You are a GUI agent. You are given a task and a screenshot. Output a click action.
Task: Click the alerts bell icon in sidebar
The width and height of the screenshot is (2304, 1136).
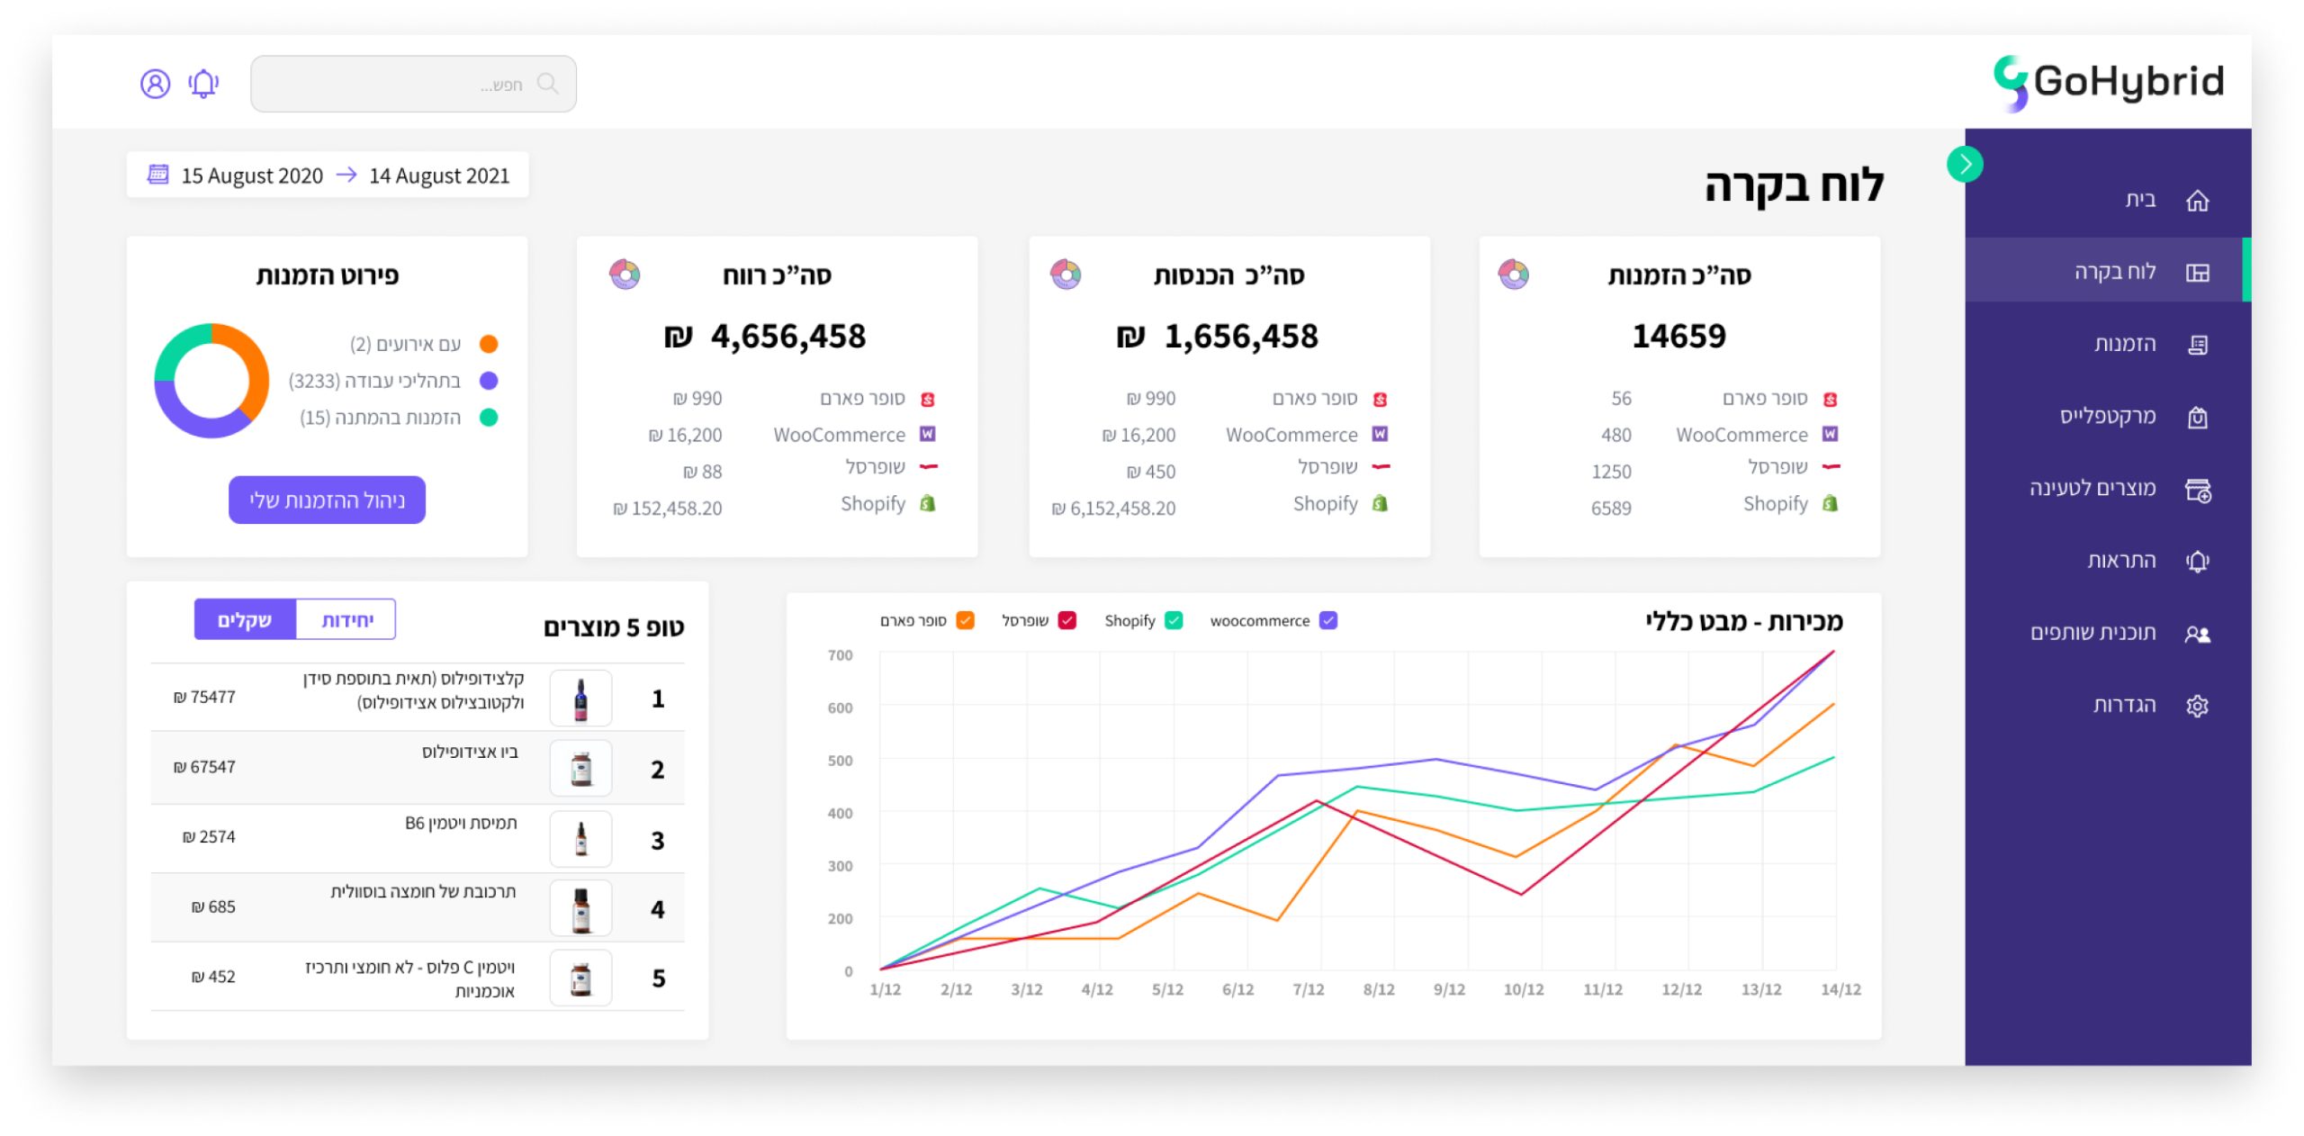[2197, 561]
